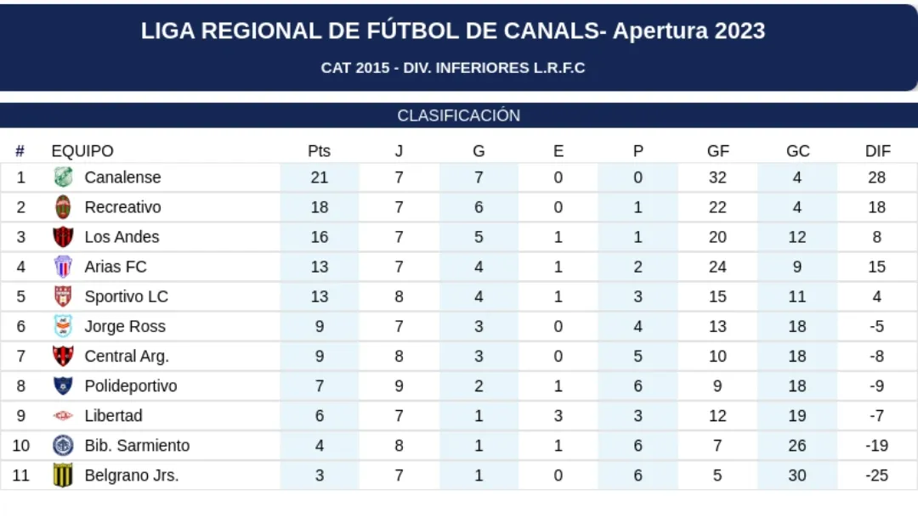Click the Bib. Sarmiento team crest
Screen dimensions: 918x523
[x=64, y=446]
